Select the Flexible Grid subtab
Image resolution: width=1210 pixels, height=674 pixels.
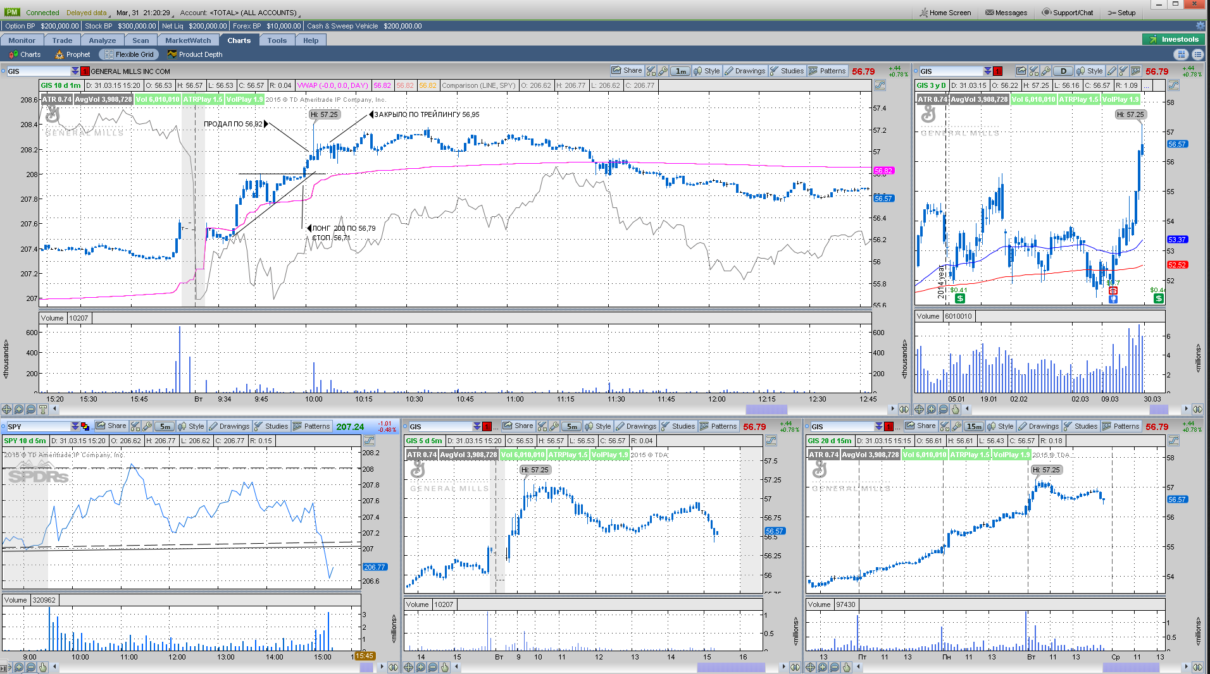coord(129,54)
